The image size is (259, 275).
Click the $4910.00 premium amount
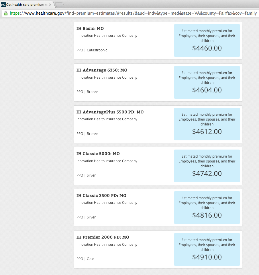pos(207,257)
